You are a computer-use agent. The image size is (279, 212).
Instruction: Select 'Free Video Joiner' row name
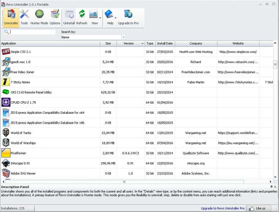22,72
